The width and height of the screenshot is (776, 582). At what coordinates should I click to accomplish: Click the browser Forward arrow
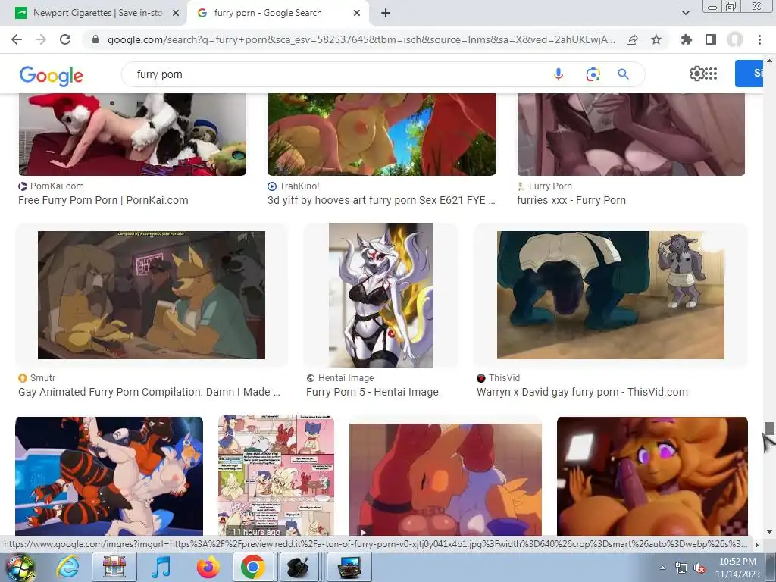(41, 39)
